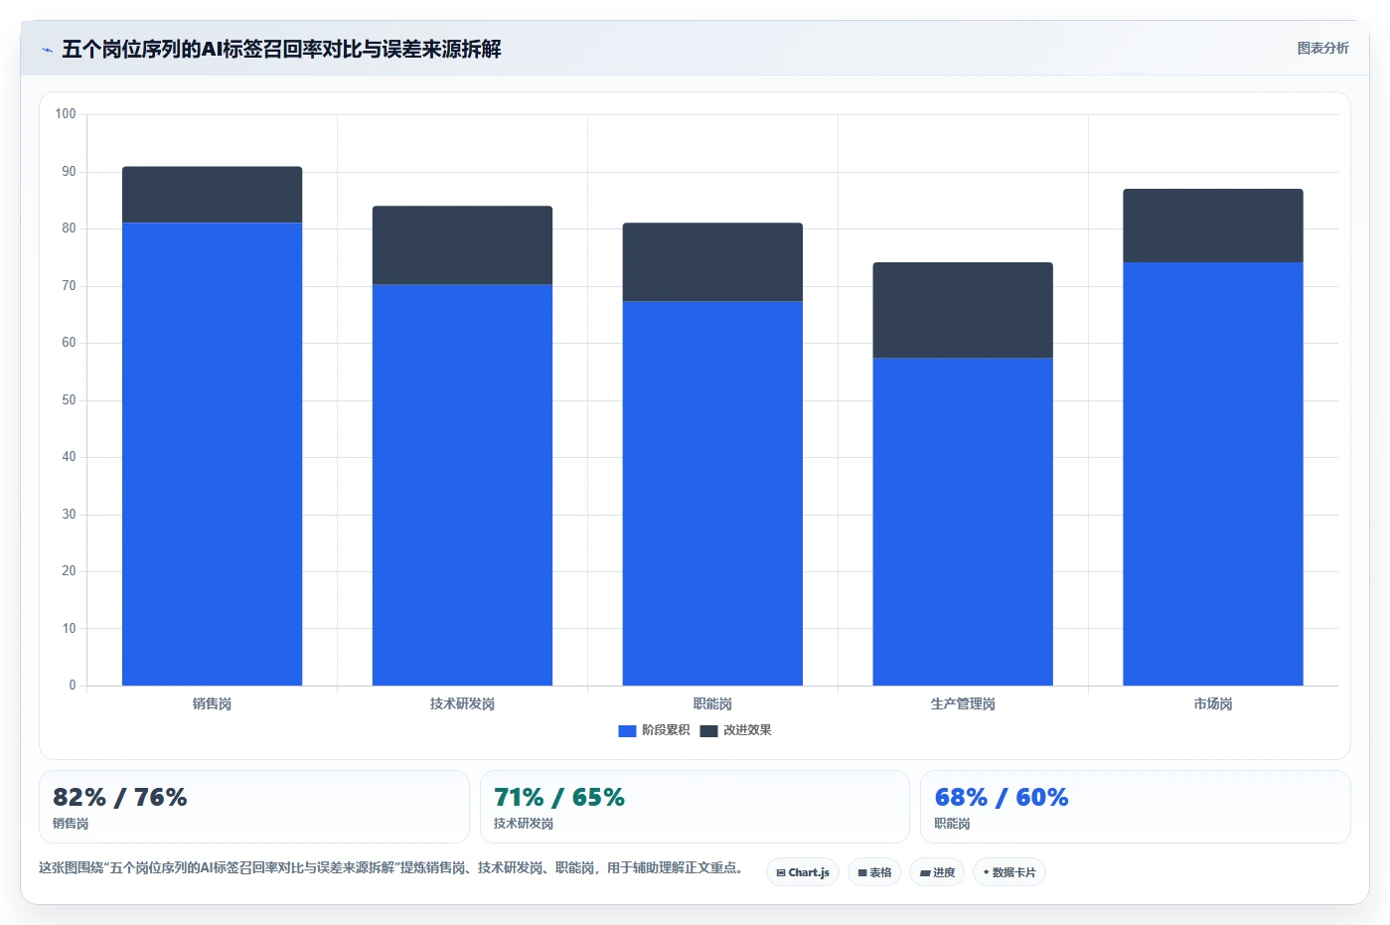
Task: Click the lightning icon beside the chart title
Action: click(x=47, y=50)
